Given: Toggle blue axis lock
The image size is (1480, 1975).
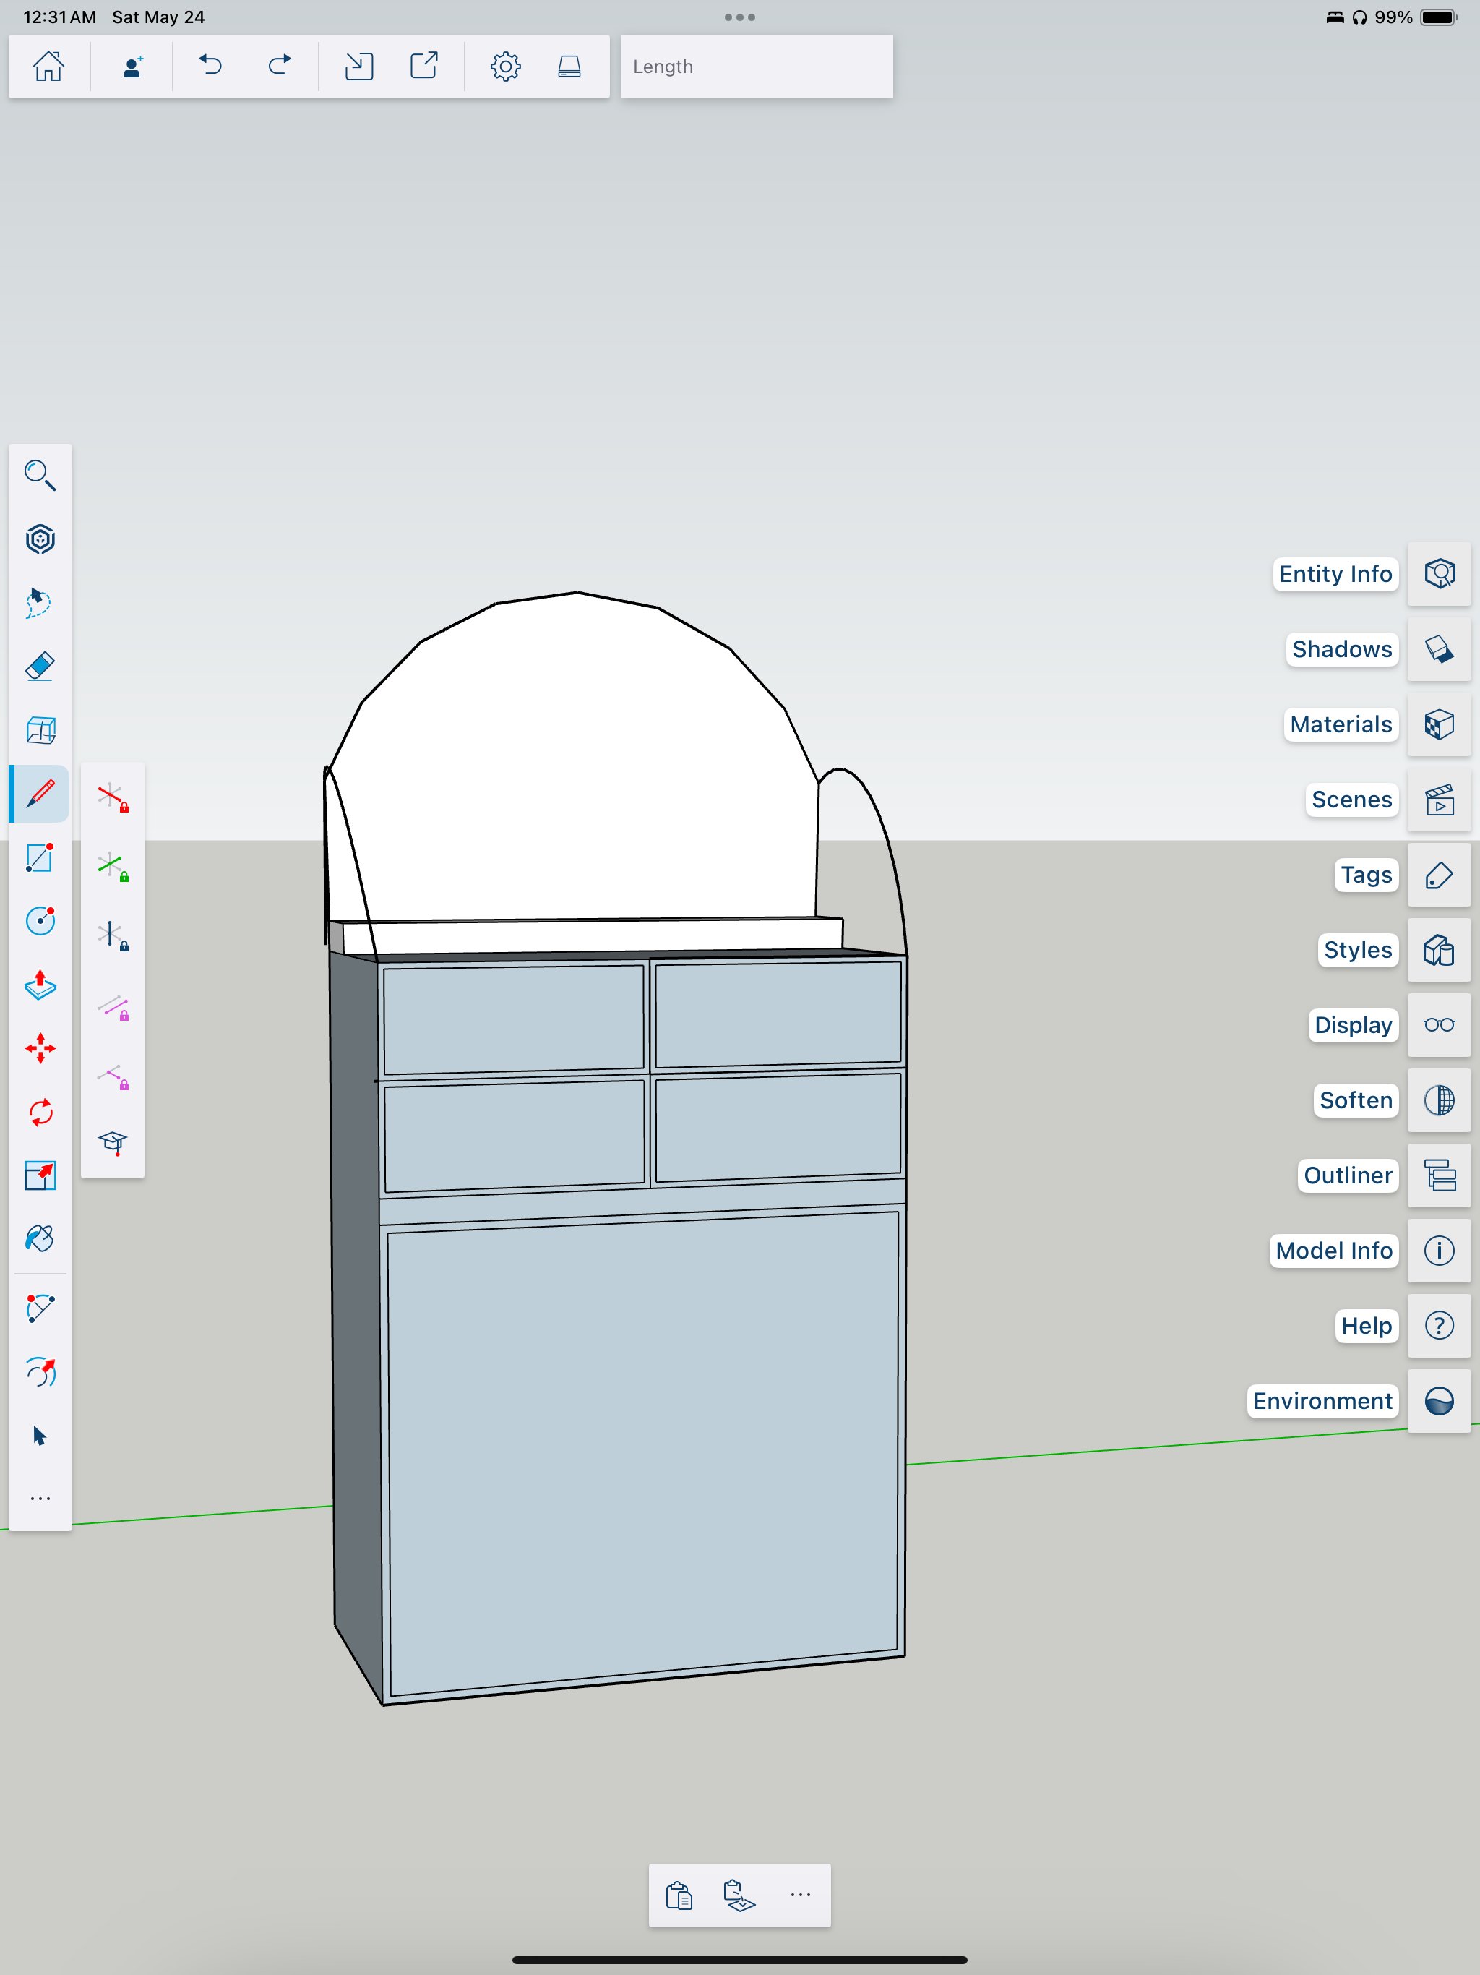Looking at the screenshot, I should (113, 935).
